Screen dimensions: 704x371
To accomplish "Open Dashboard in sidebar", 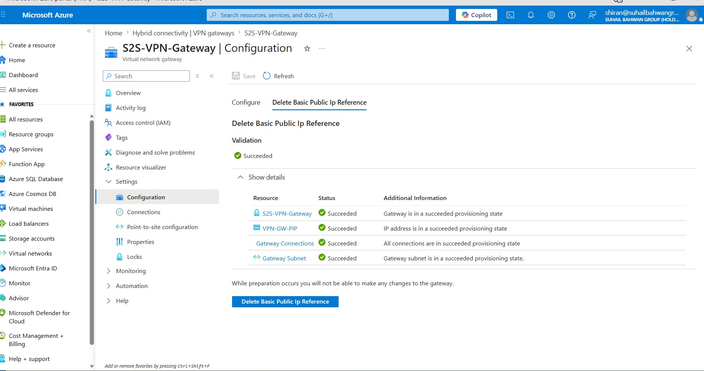I will point(23,75).
